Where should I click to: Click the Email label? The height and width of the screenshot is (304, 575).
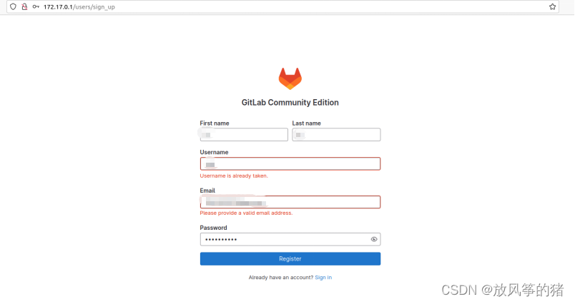207,191
